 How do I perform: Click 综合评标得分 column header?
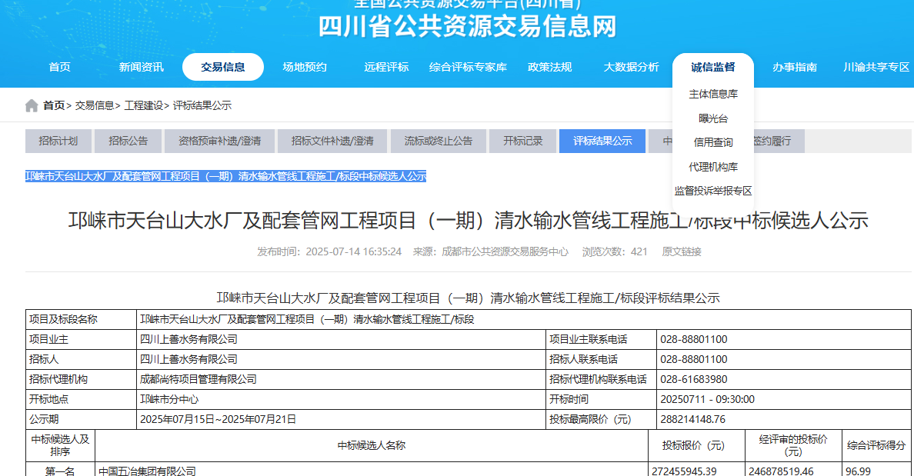pyautogui.click(x=876, y=446)
